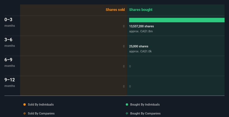This screenshot has height=117, width=229.
Task: Click the Sold By Individuals legend label
Action: pyautogui.click(x=41, y=104)
